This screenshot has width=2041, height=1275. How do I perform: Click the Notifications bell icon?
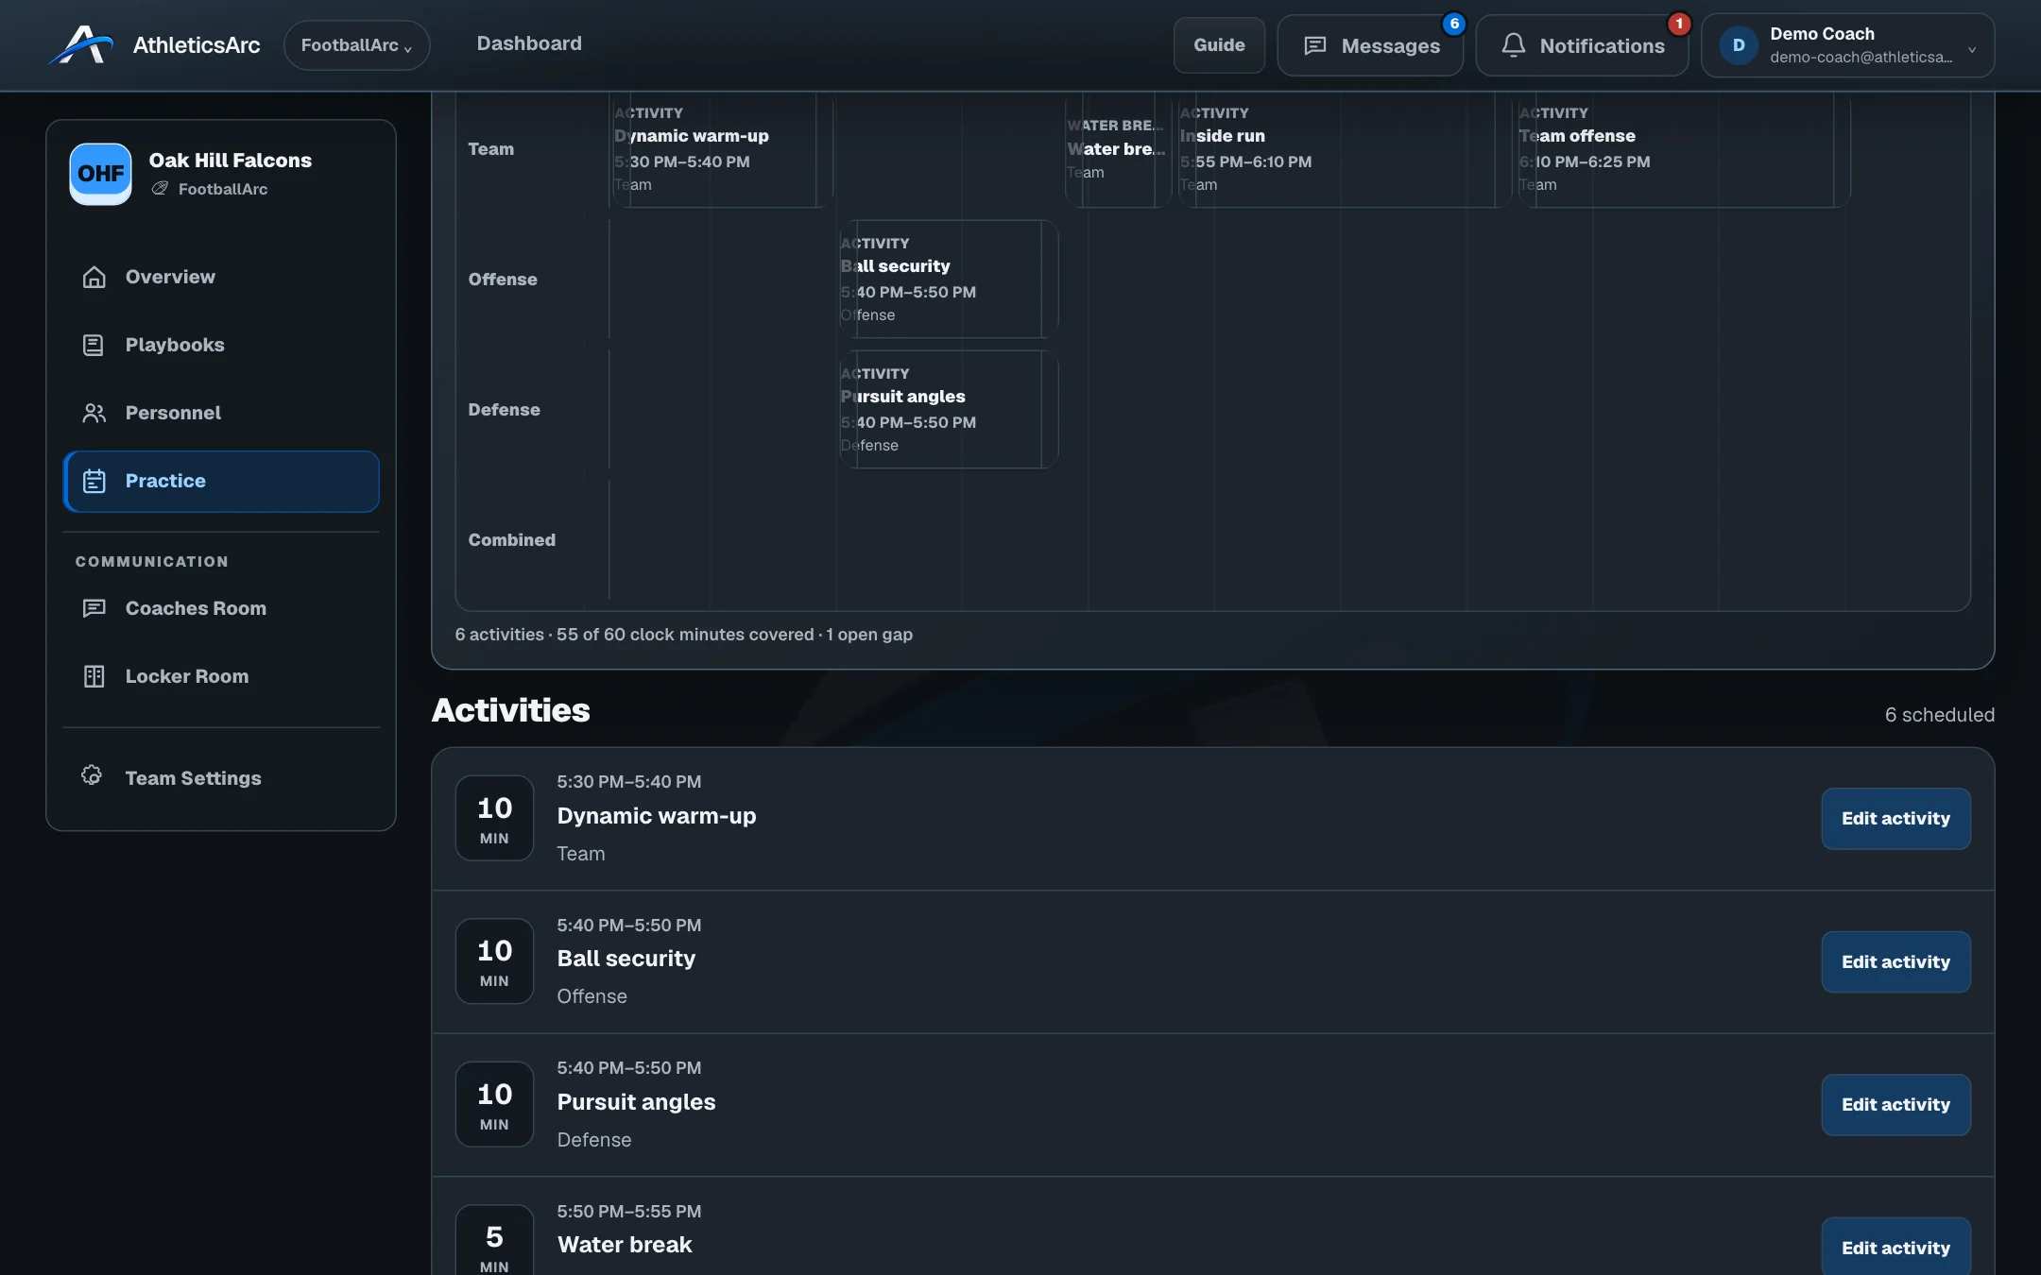point(1513,45)
